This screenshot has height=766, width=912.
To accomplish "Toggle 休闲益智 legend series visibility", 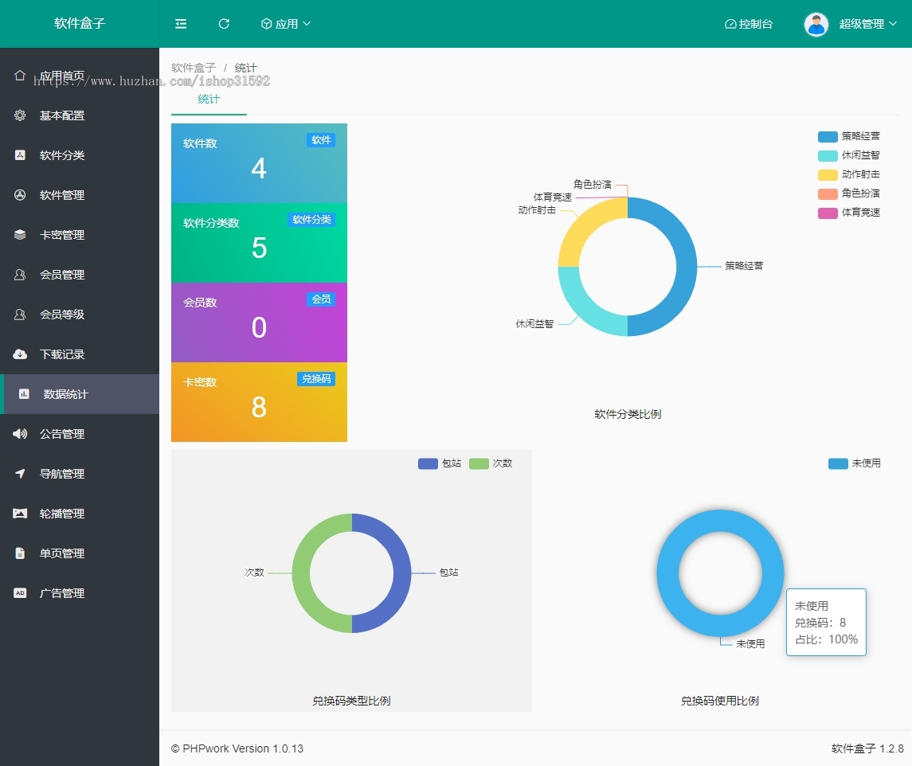I will pos(849,155).
